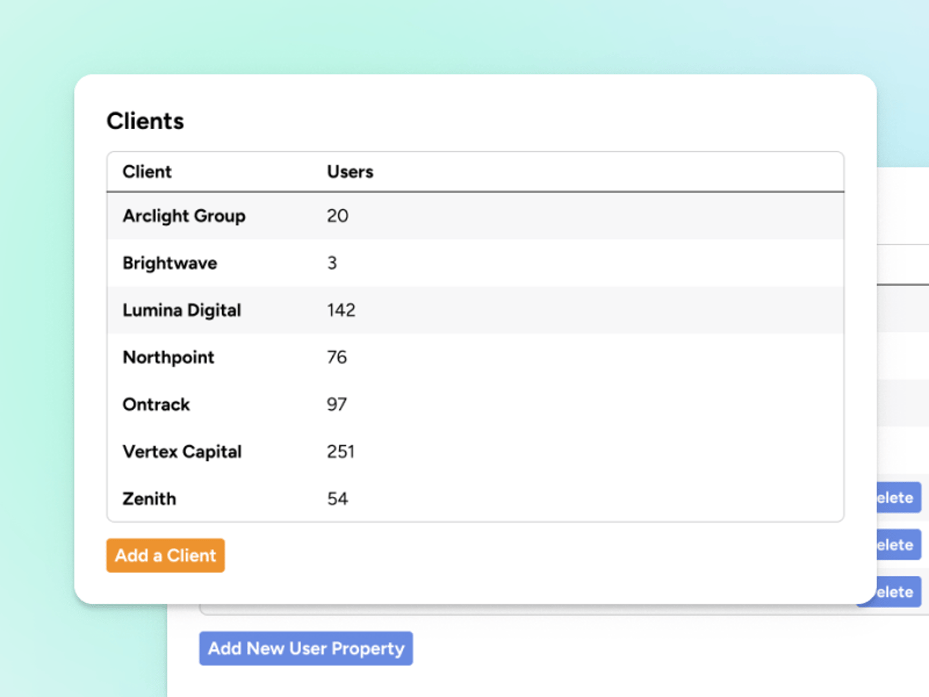Viewport: 929px width, 697px height.
Task: Click the user count for Zenith
Action: 337,498
